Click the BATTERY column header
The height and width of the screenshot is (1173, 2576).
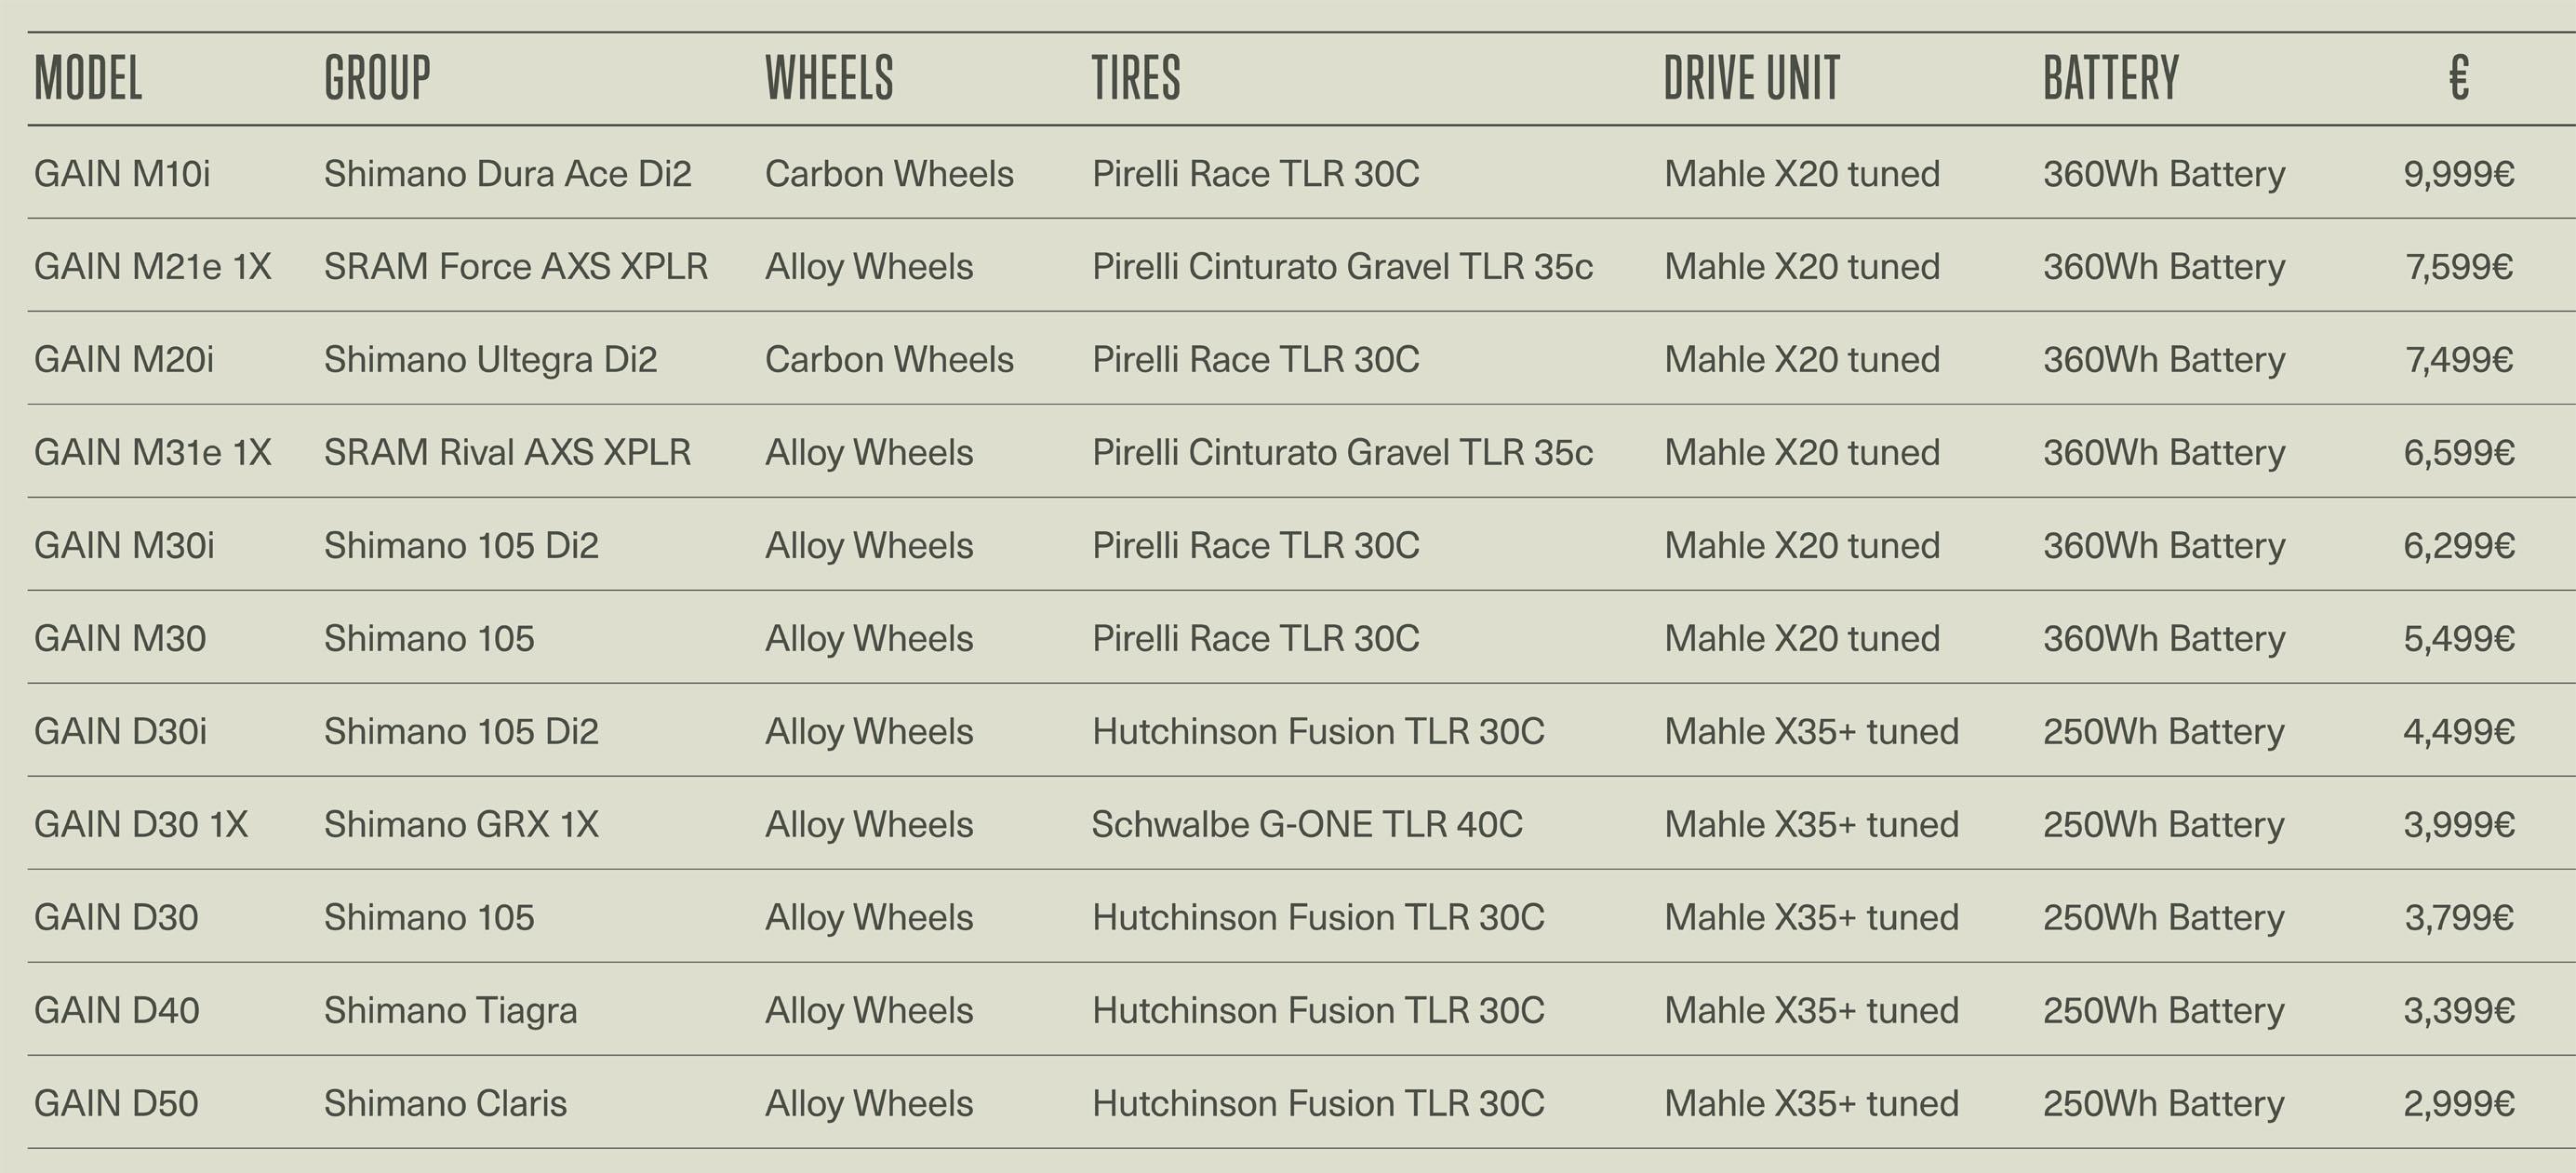pos(2111,78)
